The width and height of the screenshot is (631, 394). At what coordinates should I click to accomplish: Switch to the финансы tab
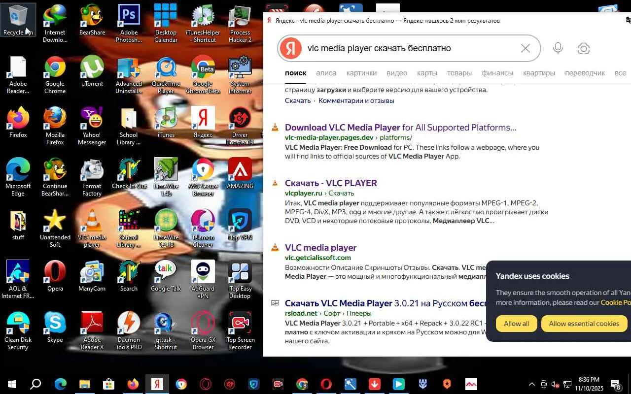497,73
